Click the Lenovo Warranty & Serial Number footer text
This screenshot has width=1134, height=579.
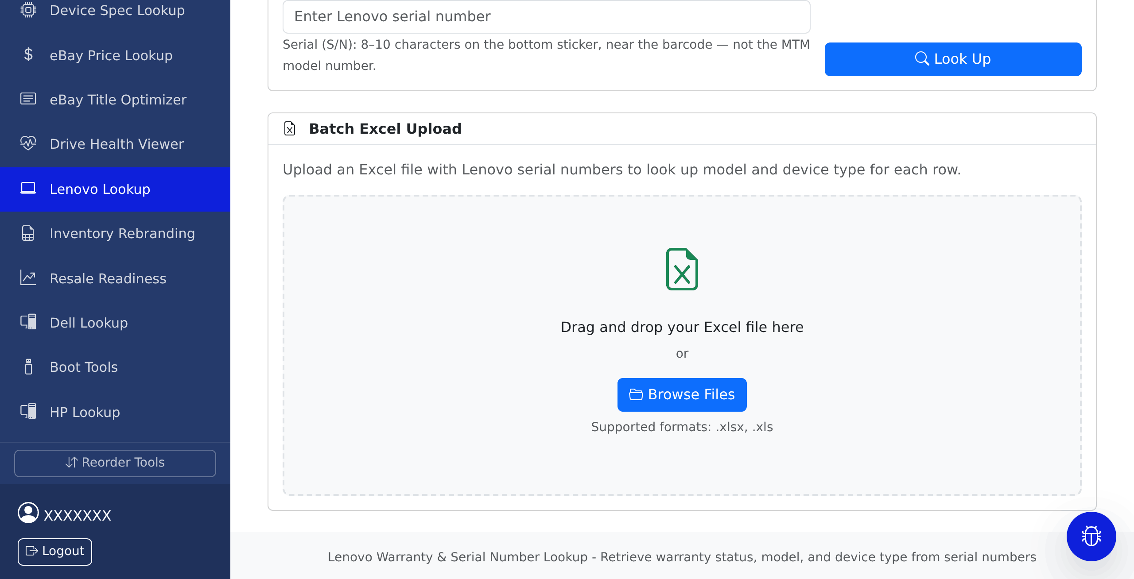coord(682,557)
